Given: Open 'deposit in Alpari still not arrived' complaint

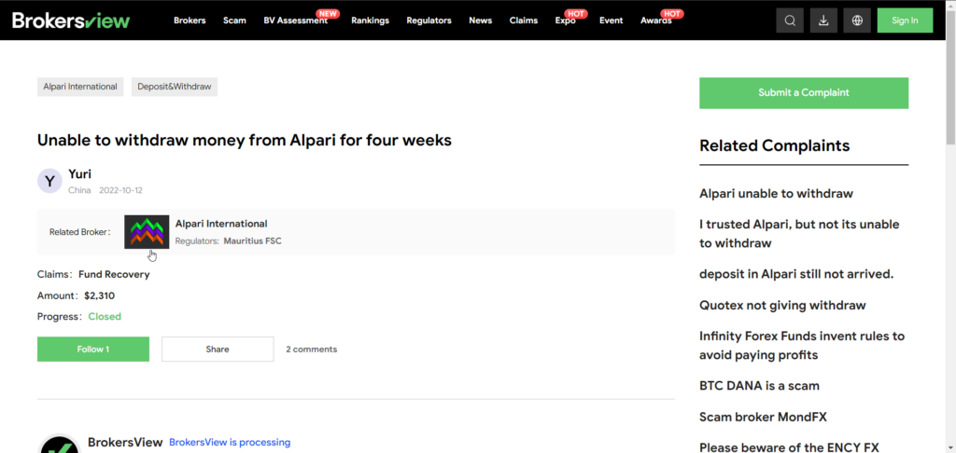Looking at the screenshot, I should click(x=796, y=274).
